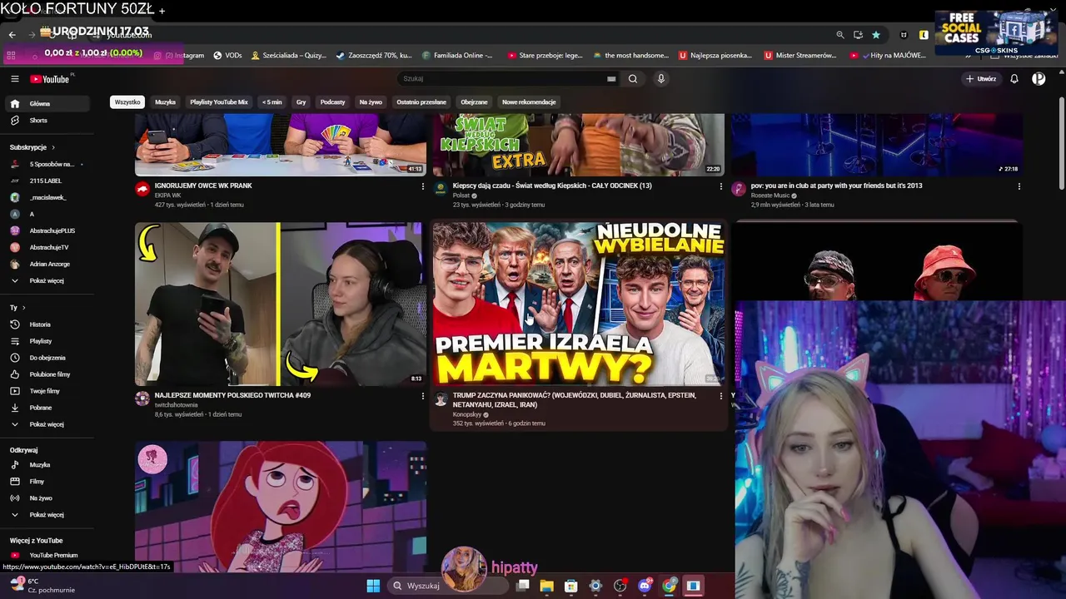Open Windows Start menu

[x=373, y=586]
